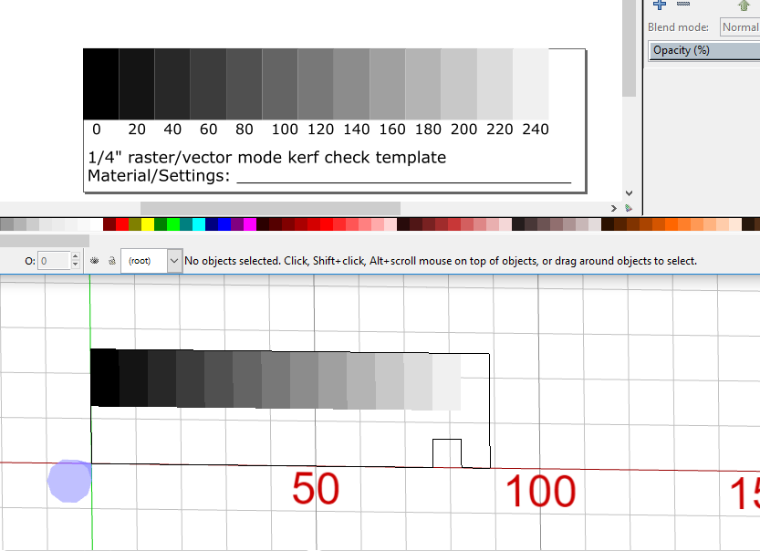
Task: Select the black square labeled 0
Action: click(100, 84)
